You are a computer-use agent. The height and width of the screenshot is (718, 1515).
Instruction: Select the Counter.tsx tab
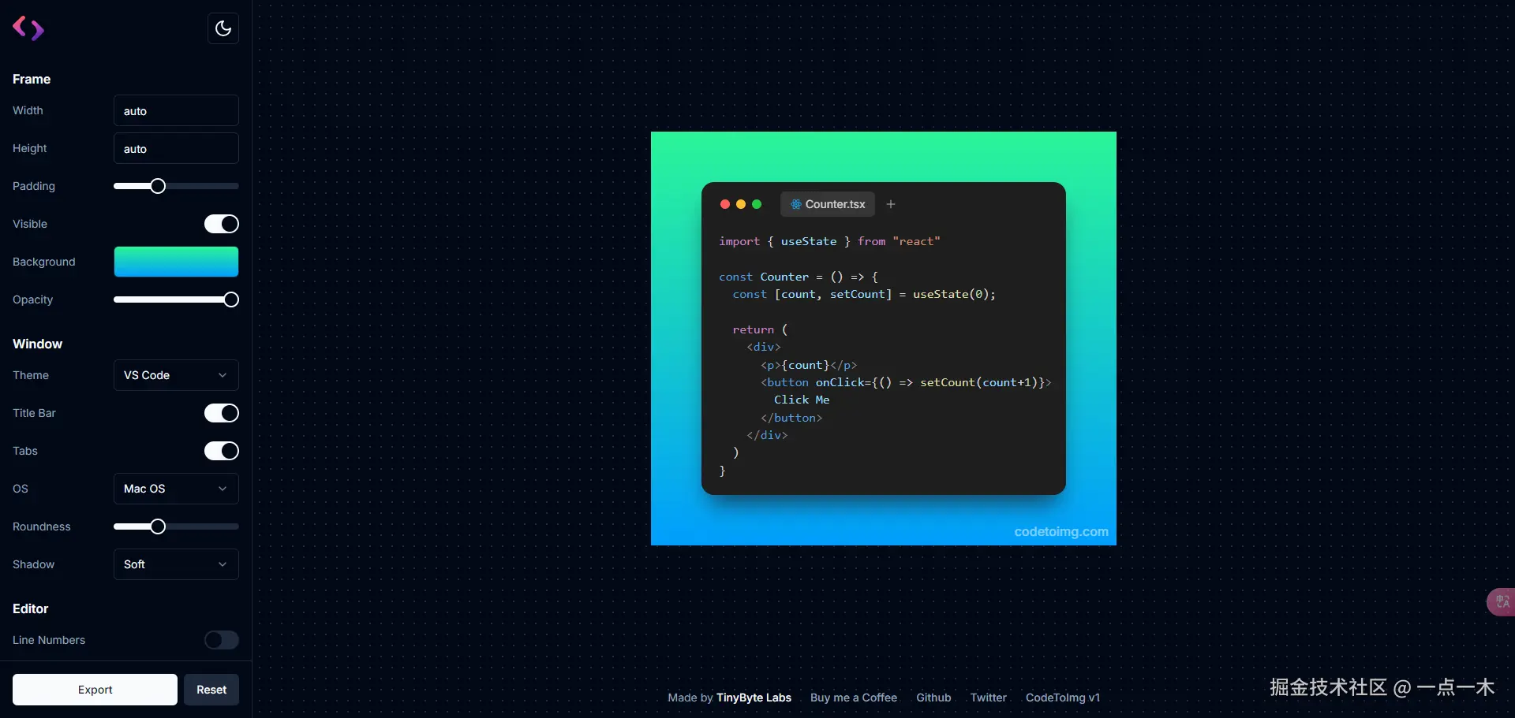(x=835, y=204)
